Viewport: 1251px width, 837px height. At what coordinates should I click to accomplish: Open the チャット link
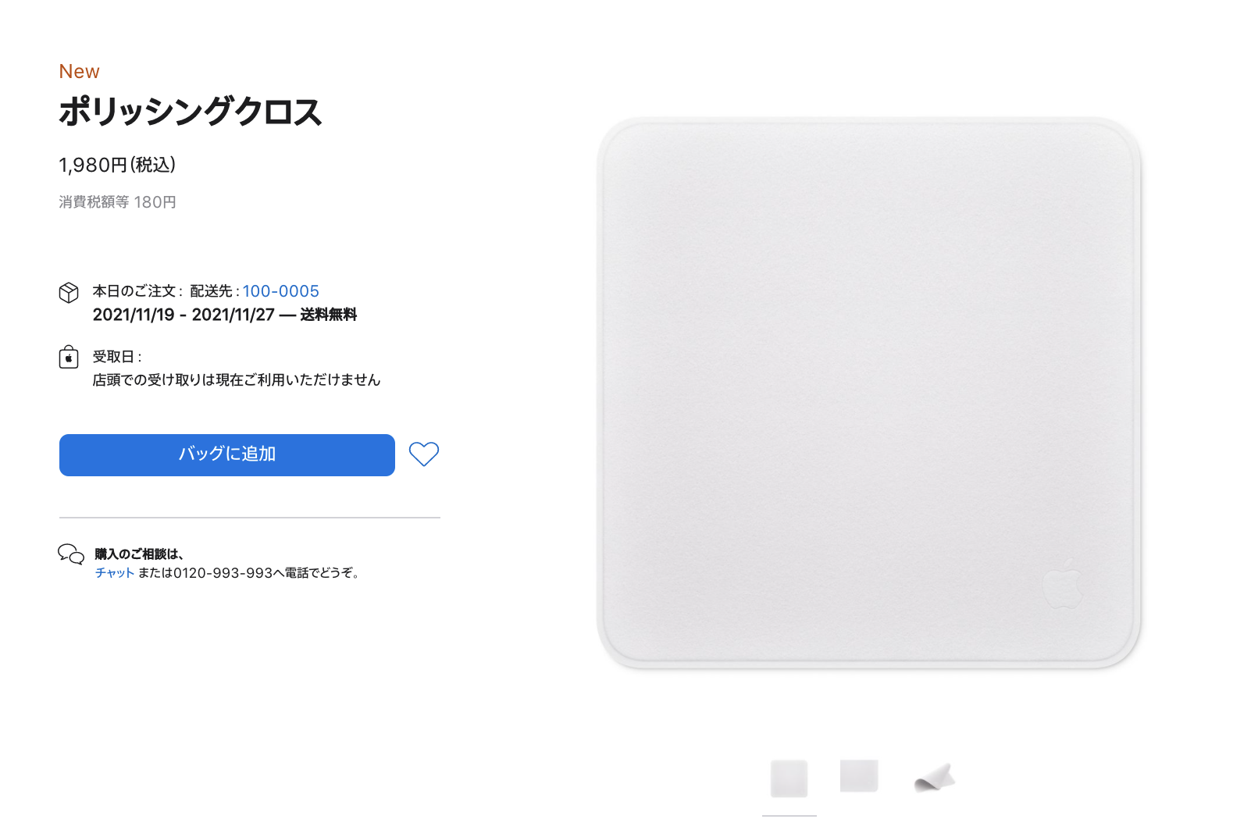pos(115,573)
